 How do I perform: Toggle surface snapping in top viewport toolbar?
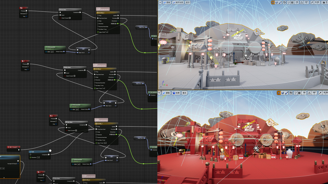click(288, 2)
